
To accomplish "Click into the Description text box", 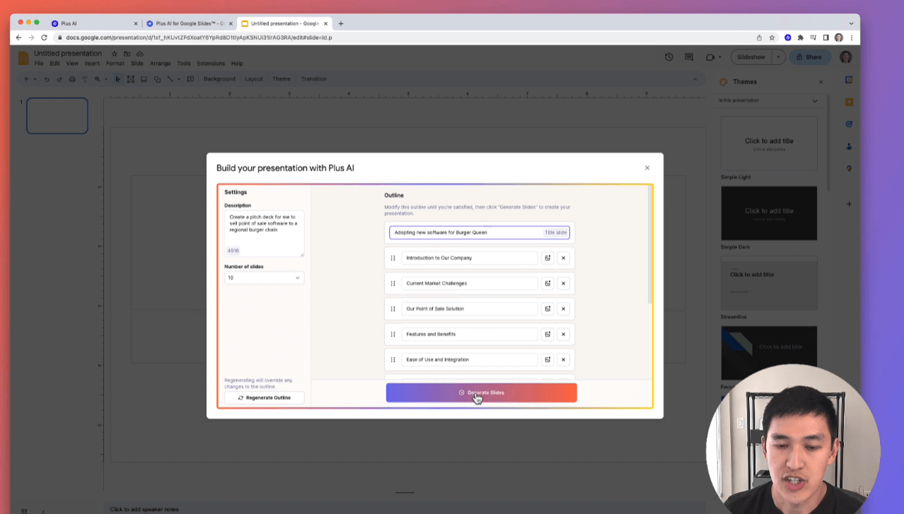I will 264,233.
